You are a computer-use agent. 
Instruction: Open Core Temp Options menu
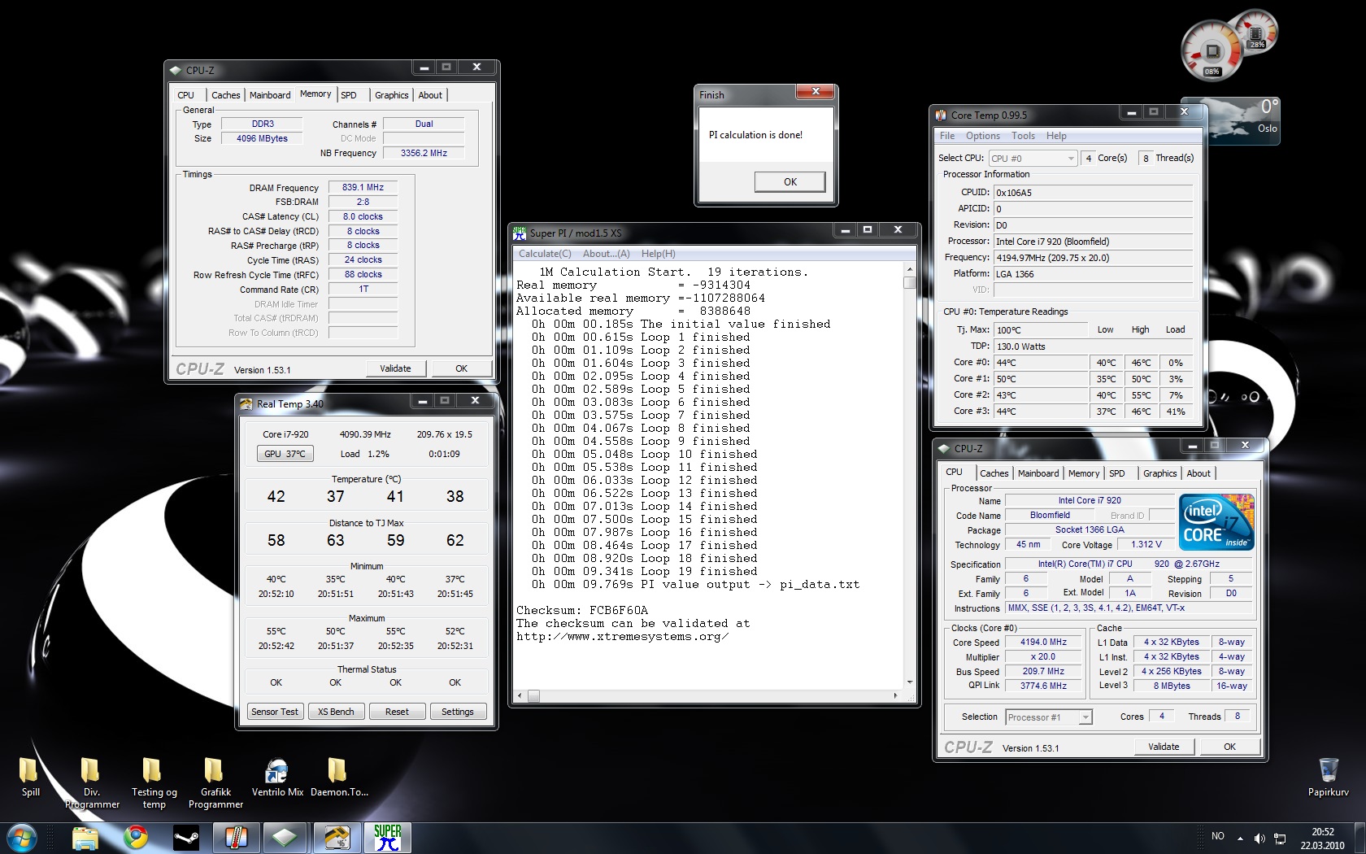(982, 136)
